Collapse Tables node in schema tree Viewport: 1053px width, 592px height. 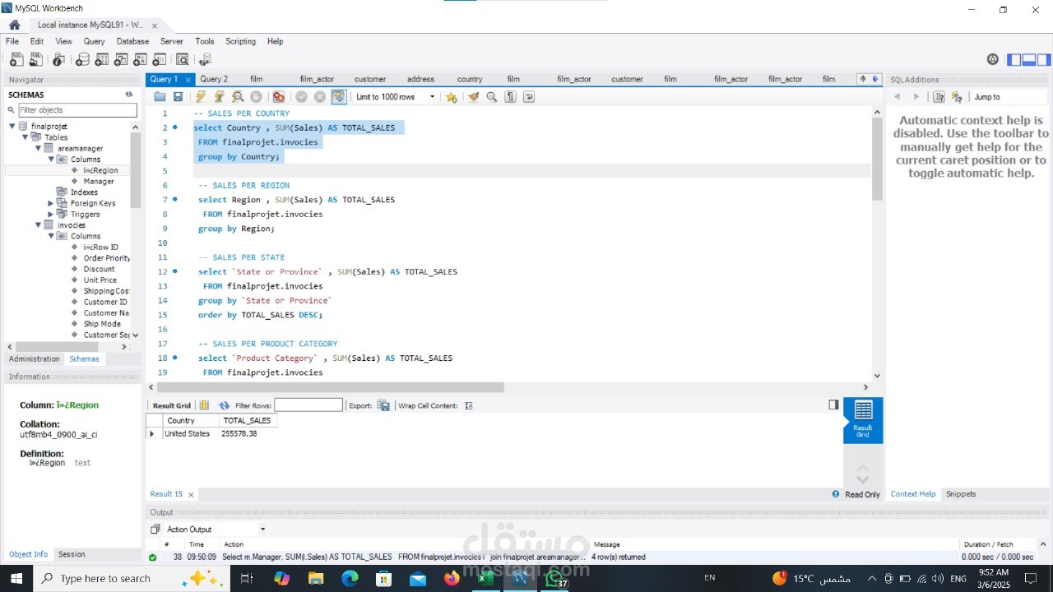pyautogui.click(x=25, y=137)
